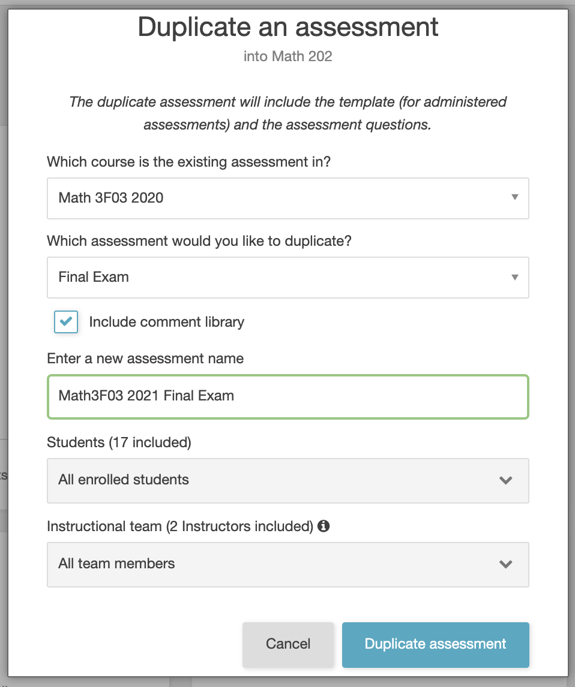The image size is (575, 687).
Task: Click the info icon beside Instructional team
Action: click(x=322, y=526)
